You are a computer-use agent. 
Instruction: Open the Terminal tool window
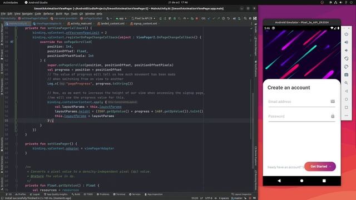(x=119, y=194)
